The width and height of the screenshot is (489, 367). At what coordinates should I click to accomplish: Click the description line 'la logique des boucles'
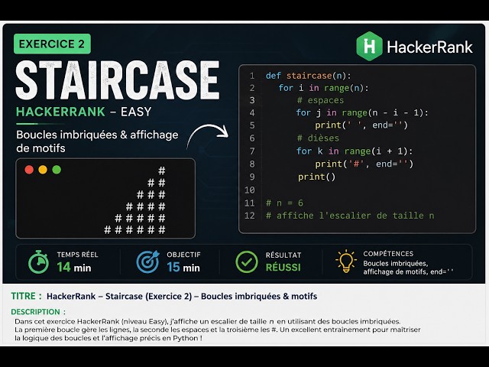pyautogui.click(x=108, y=338)
